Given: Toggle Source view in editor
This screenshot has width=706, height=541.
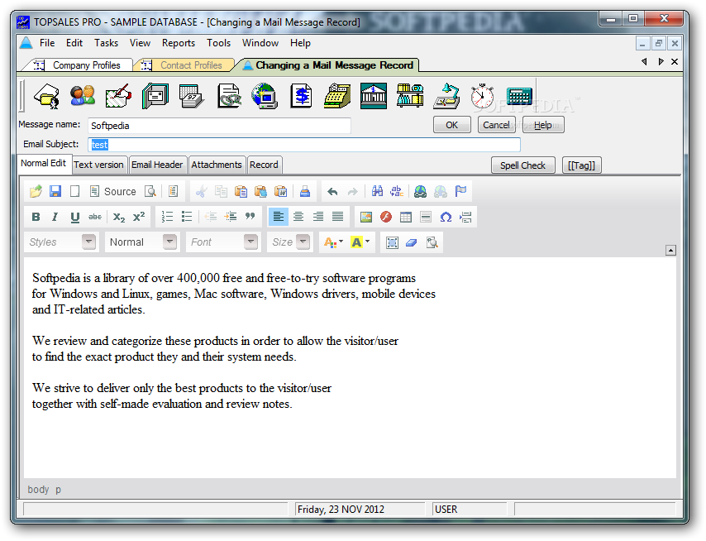Looking at the screenshot, I should coord(112,191).
